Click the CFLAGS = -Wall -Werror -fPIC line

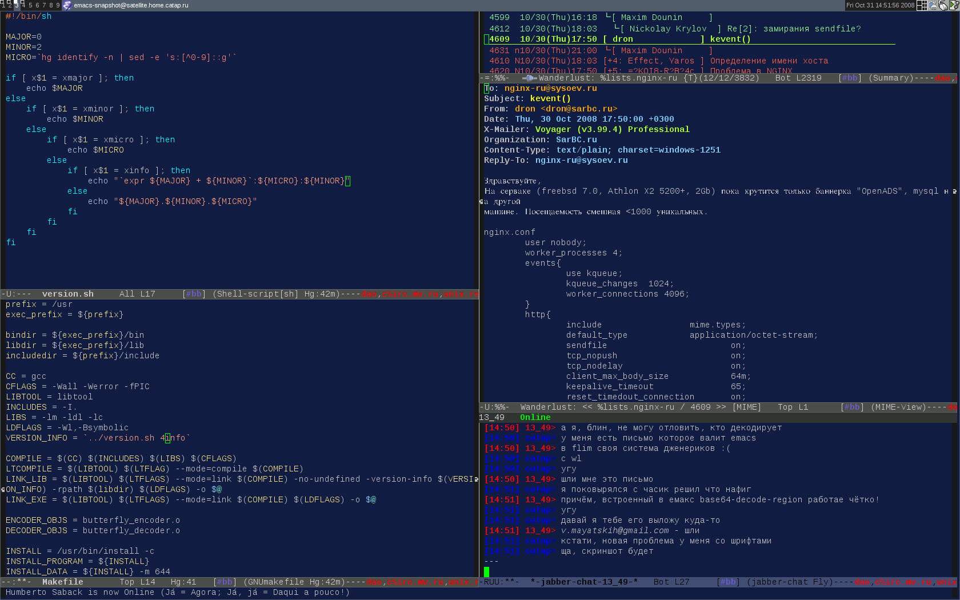[78, 386]
